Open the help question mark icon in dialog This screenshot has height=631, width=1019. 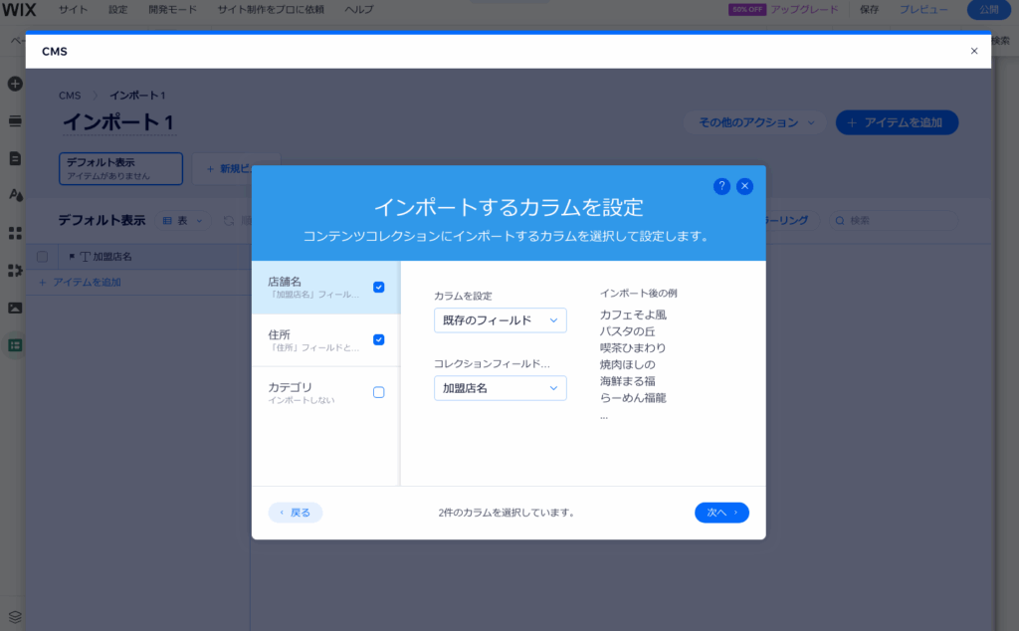pyautogui.click(x=721, y=185)
